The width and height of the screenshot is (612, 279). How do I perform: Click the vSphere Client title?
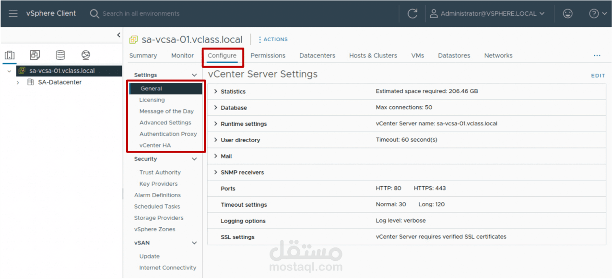pyautogui.click(x=51, y=13)
